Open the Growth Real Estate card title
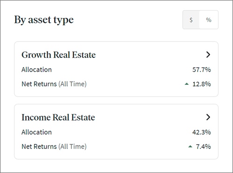The image size is (233, 173). 59,55
